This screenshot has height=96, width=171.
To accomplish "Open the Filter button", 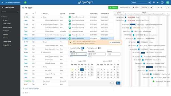I will pyautogui.click(x=136, y=8).
